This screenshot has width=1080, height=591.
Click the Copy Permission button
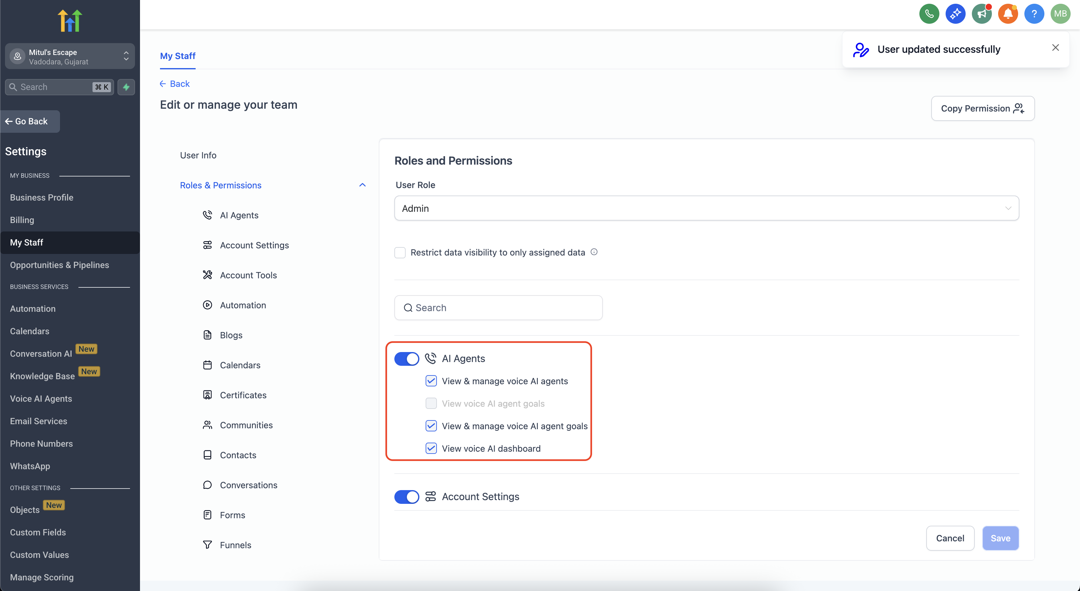982,109
